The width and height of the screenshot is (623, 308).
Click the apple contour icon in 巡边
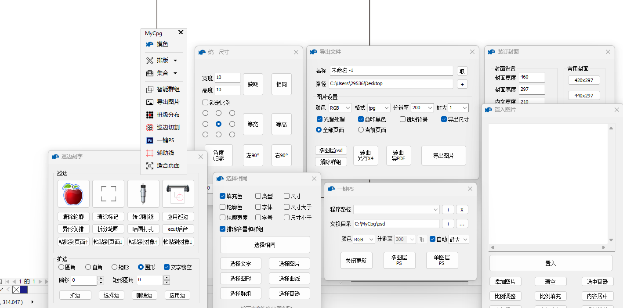coord(73,193)
